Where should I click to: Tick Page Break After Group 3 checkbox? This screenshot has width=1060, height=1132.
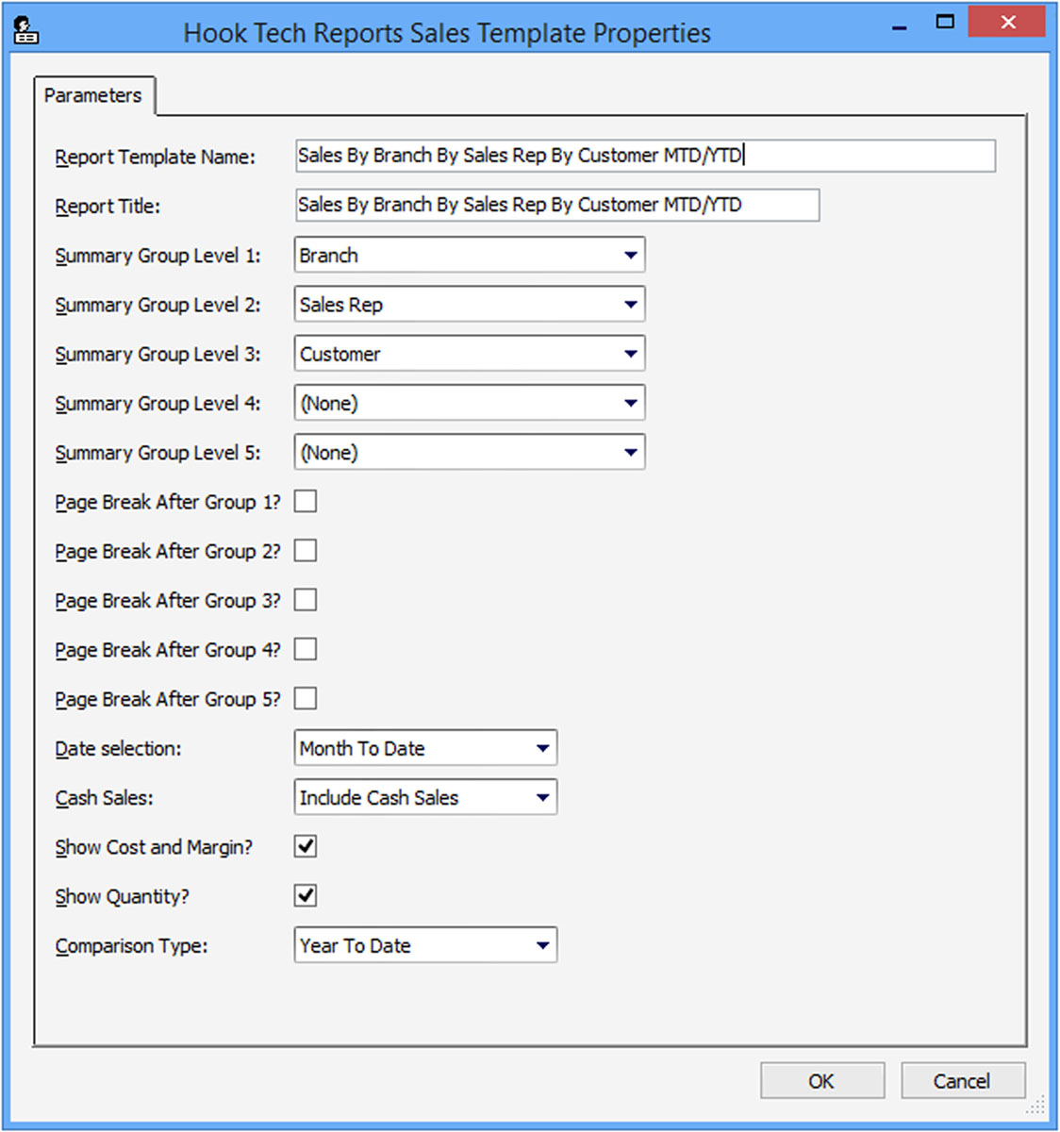[x=306, y=600]
